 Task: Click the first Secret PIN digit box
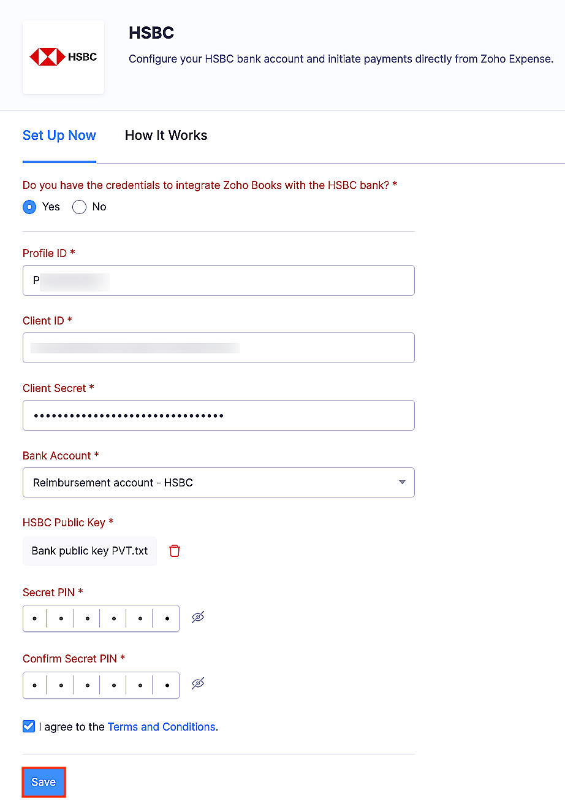click(x=34, y=618)
